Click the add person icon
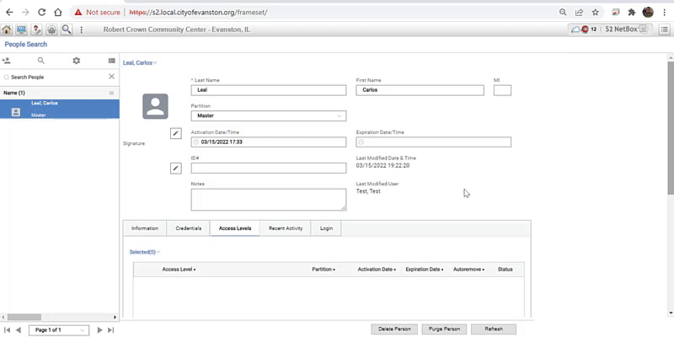Screen dimensions: 674x337 (x=7, y=61)
